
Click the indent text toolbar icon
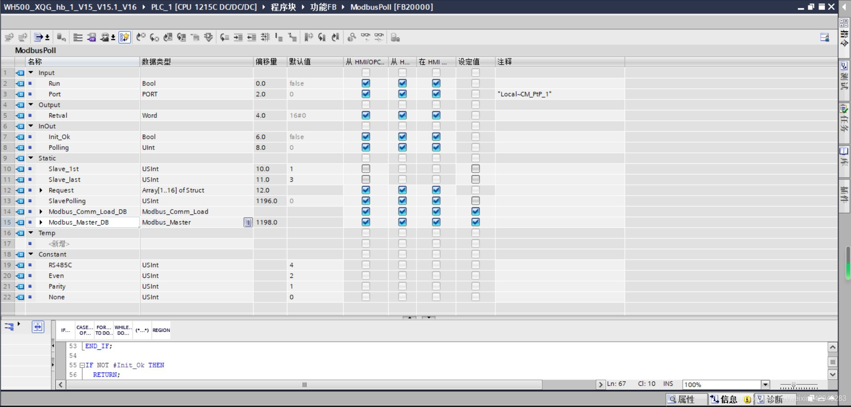238,37
